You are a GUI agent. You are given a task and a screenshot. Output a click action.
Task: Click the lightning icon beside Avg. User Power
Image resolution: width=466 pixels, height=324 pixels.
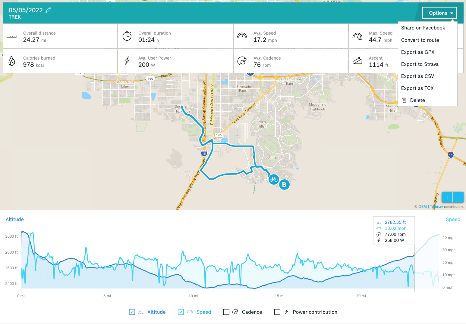pyautogui.click(x=127, y=60)
